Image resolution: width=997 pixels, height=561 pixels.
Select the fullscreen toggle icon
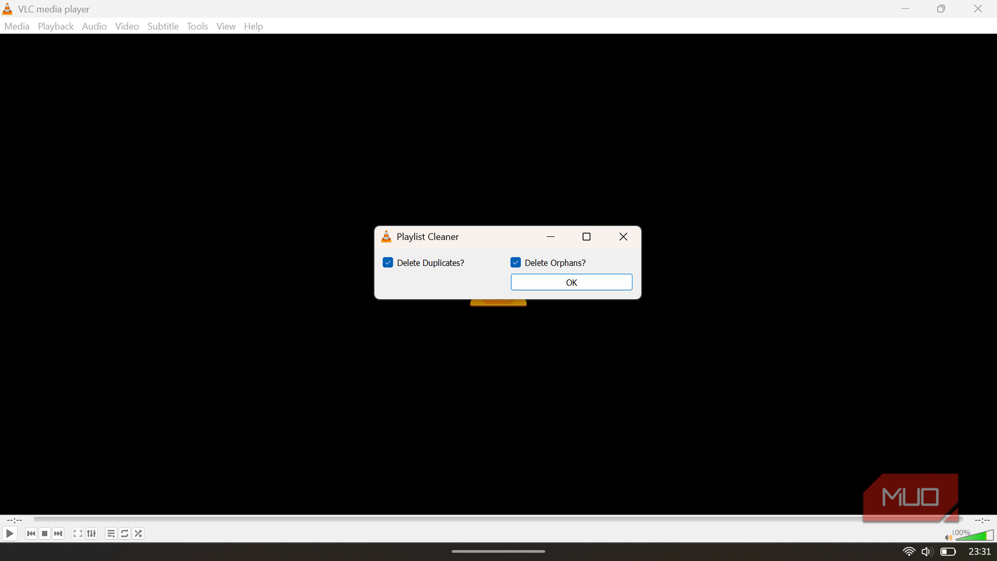tap(77, 534)
